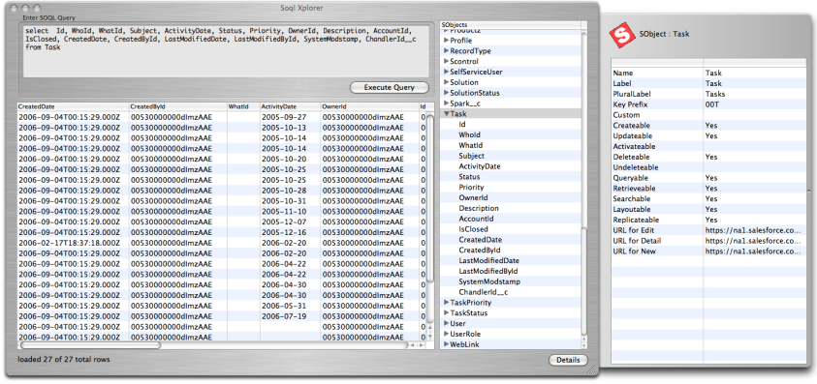The image size is (817, 384).
Task: Expand the Profile object node
Action: click(x=446, y=41)
